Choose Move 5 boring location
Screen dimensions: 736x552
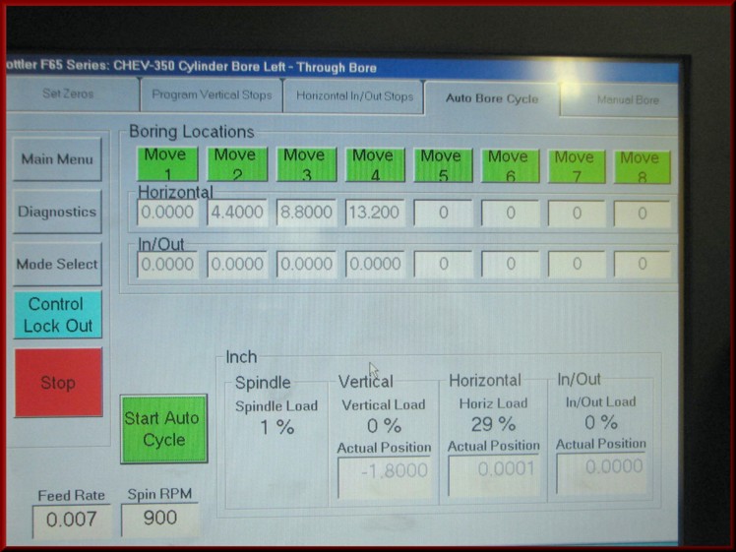click(x=443, y=165)
